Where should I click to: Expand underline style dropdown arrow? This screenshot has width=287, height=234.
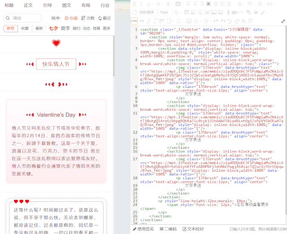click(x=152, y=4)
